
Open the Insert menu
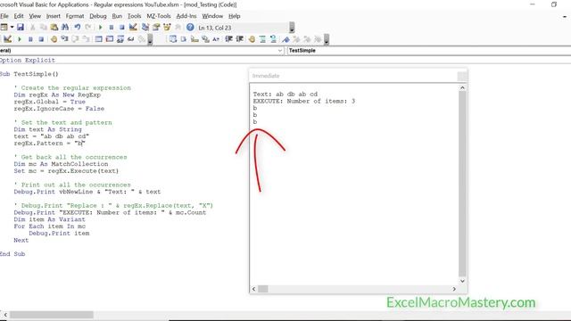[54, 16]
